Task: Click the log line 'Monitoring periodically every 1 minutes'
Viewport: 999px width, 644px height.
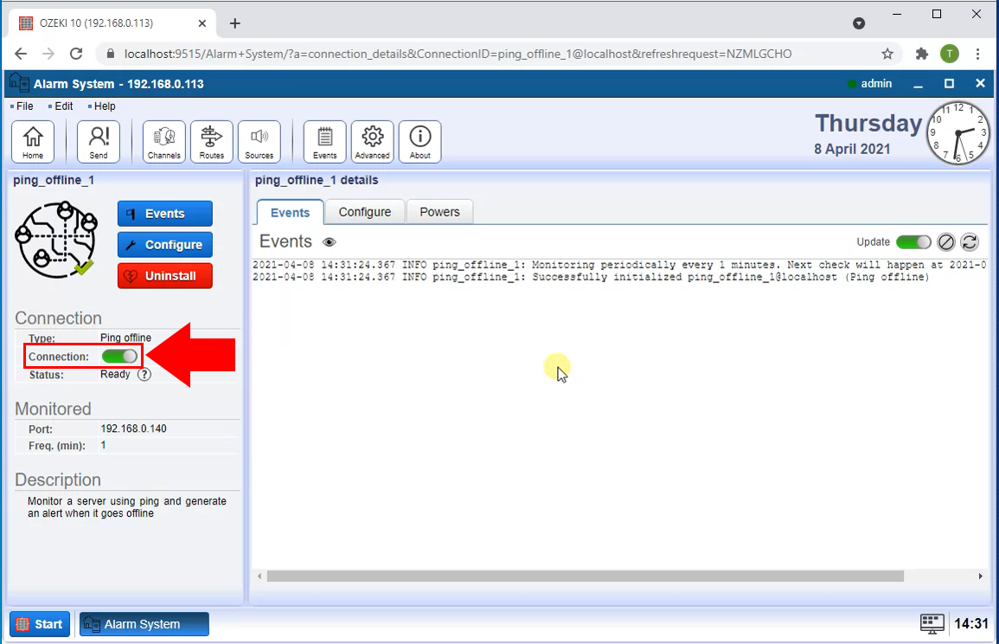Action: [x=619, y=265]
